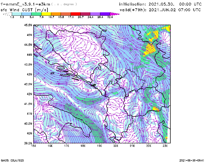Click the model name text ending 'v3.9.1-e3km'
Image resolution: width=210 pixels, height=162 pixels.
click(x=25, y=4)
